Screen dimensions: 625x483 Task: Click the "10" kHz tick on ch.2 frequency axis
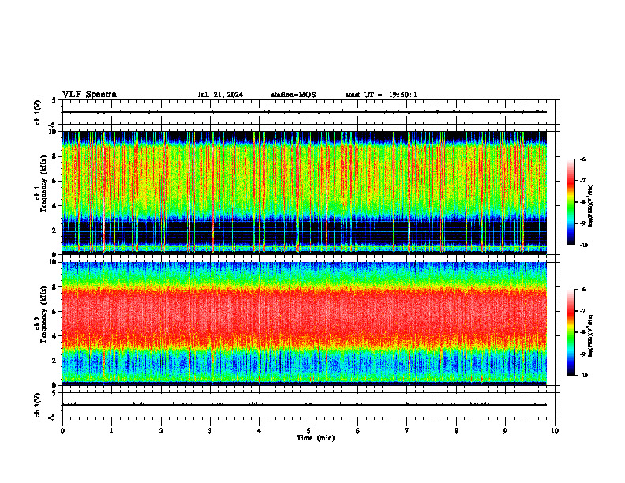coord(52,262)
